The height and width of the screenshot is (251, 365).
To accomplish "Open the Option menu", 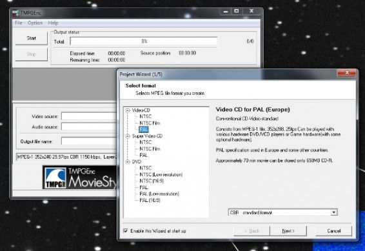I will point(35,23).
